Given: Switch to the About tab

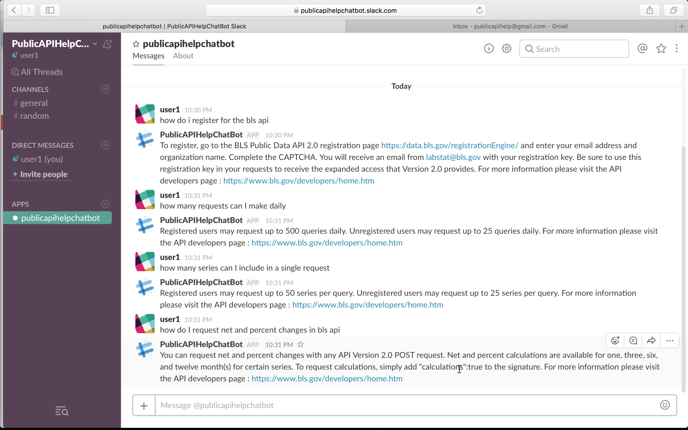Looking at the screenshot, I should (183, 56).
